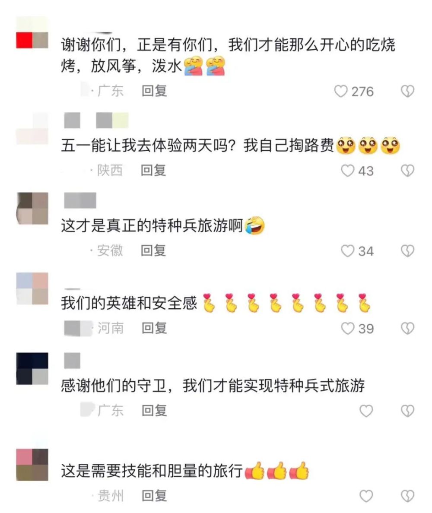Dislike the comment from 陕西
Image resolution: width=432 pixels, height=513 pixels.
(407, 171)
